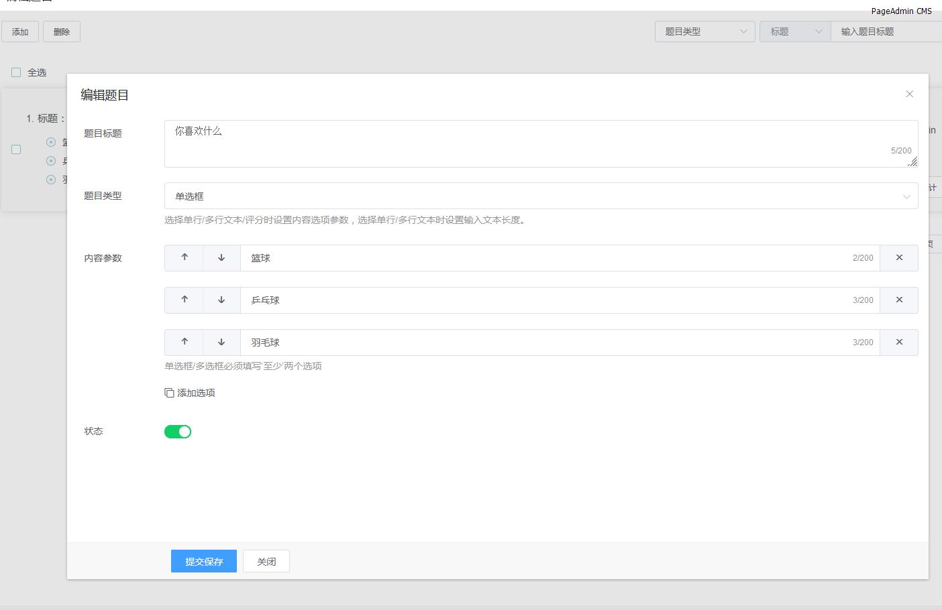Move 篮球 option up

pos(185,258)
